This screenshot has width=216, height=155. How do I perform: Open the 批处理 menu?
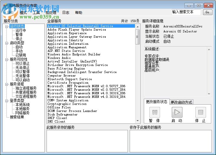click(51, 13)
